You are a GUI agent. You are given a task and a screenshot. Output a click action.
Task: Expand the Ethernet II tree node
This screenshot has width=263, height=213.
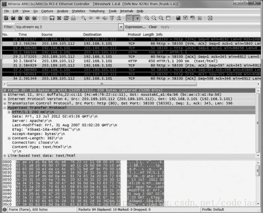tap(5, 95)
